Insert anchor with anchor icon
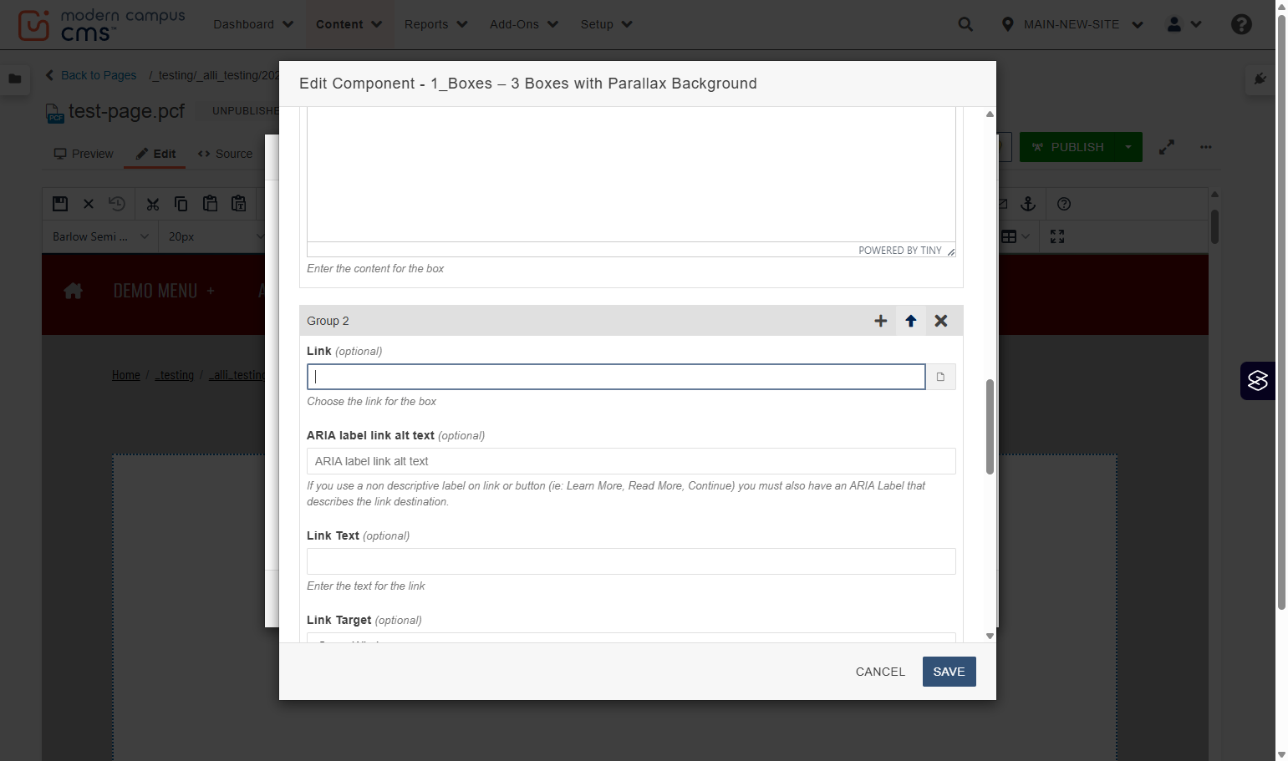The image size is (1288, 761). 1029,204
